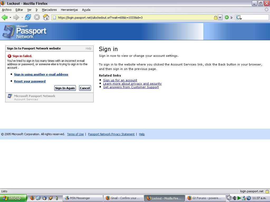Open the Back history dropdown arrow

[10, 18]
